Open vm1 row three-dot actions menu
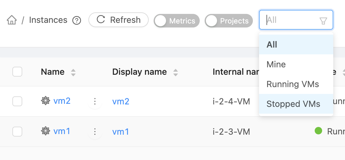This screenshot has height=160, width=345. click(x=95, y=132)
